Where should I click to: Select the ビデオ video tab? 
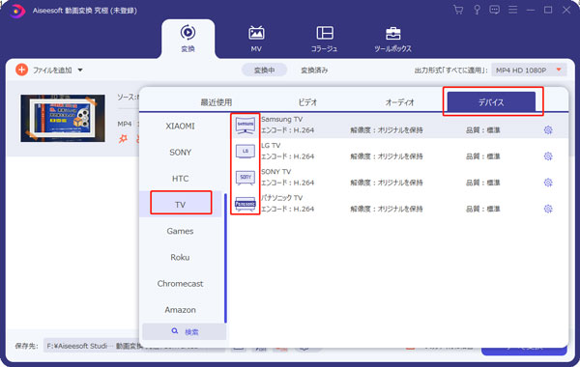[x=307, y=102]
